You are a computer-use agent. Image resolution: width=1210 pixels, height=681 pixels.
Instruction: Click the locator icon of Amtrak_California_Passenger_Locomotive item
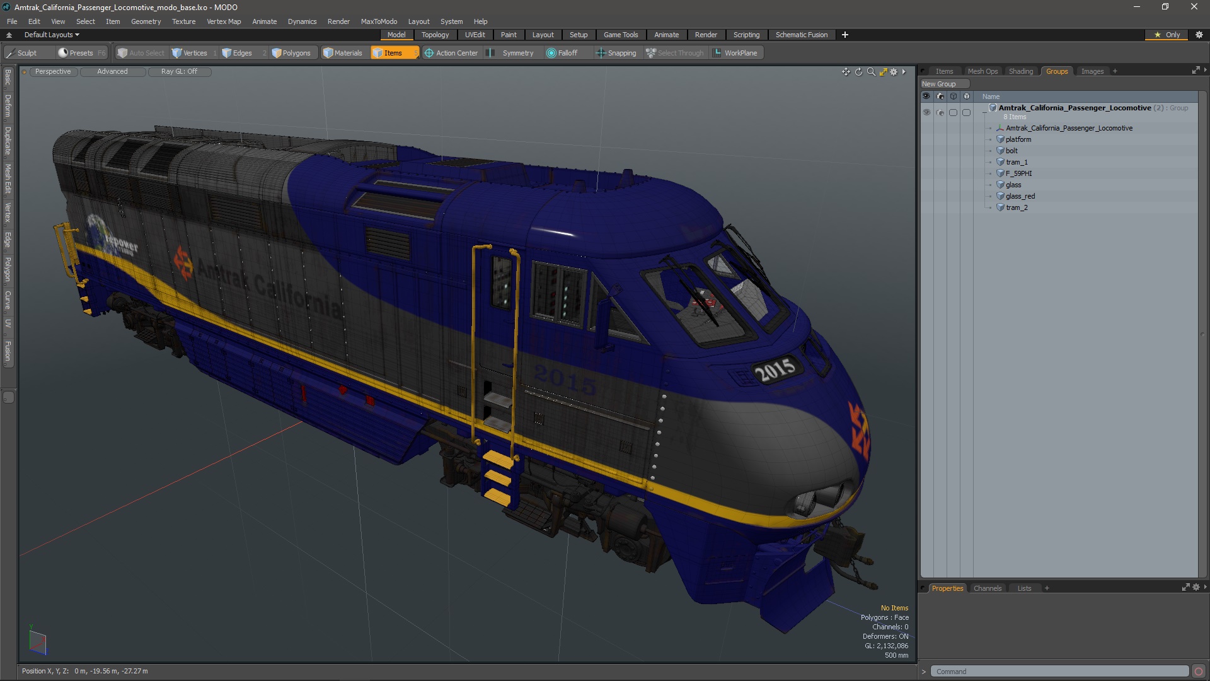pyautogui.click(x=1000, y=128)
